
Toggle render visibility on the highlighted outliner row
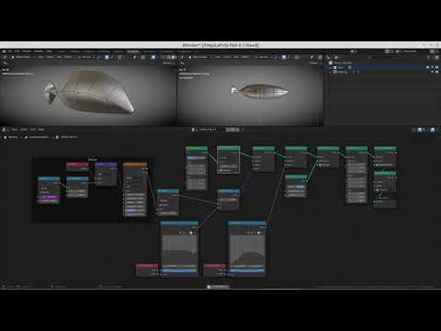[437, 67]
